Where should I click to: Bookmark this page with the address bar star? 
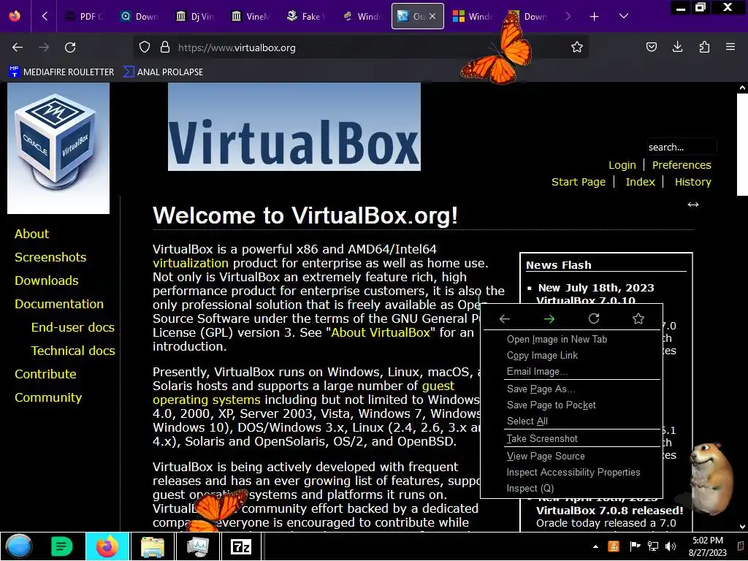coord(577,47)
